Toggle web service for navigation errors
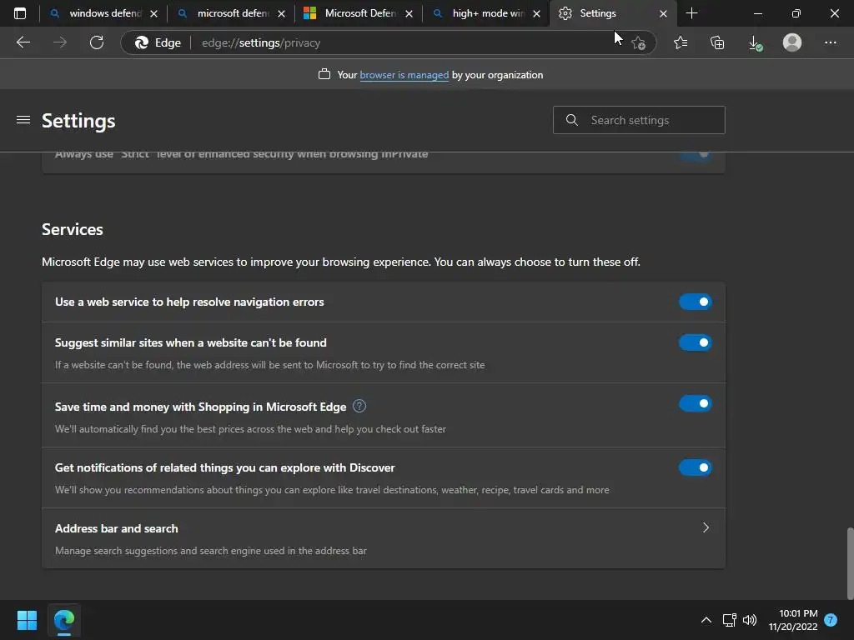The height and width of the screenshot is (640, 854). click(x=695, y=302)
